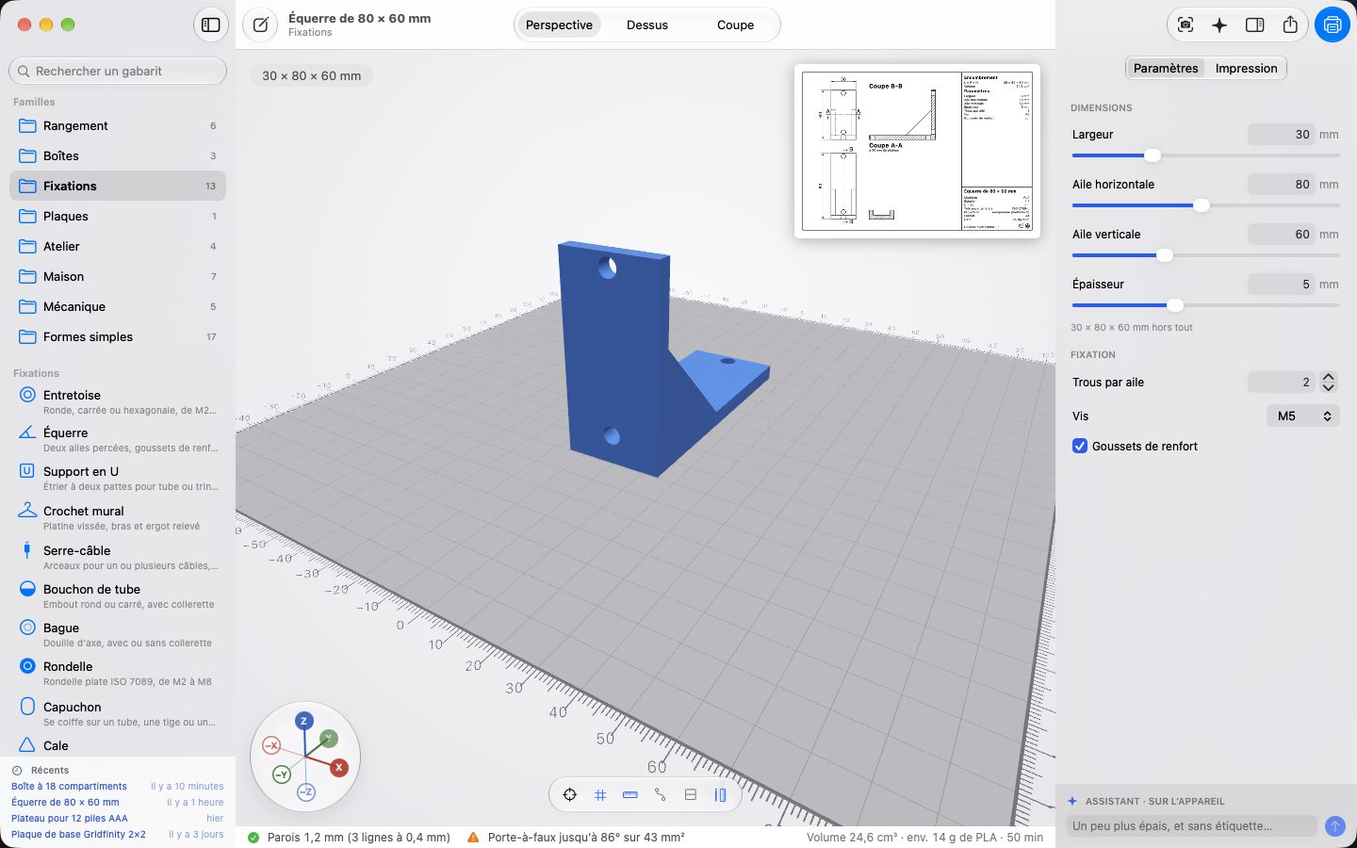Uncheck Goussets de renfort checkbox
Viewport: 1357px width, 848px height.
[x=1080, y=447]
